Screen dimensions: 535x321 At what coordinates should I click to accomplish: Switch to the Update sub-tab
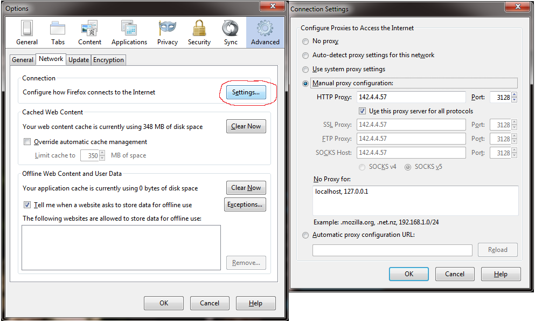(79, 60)
